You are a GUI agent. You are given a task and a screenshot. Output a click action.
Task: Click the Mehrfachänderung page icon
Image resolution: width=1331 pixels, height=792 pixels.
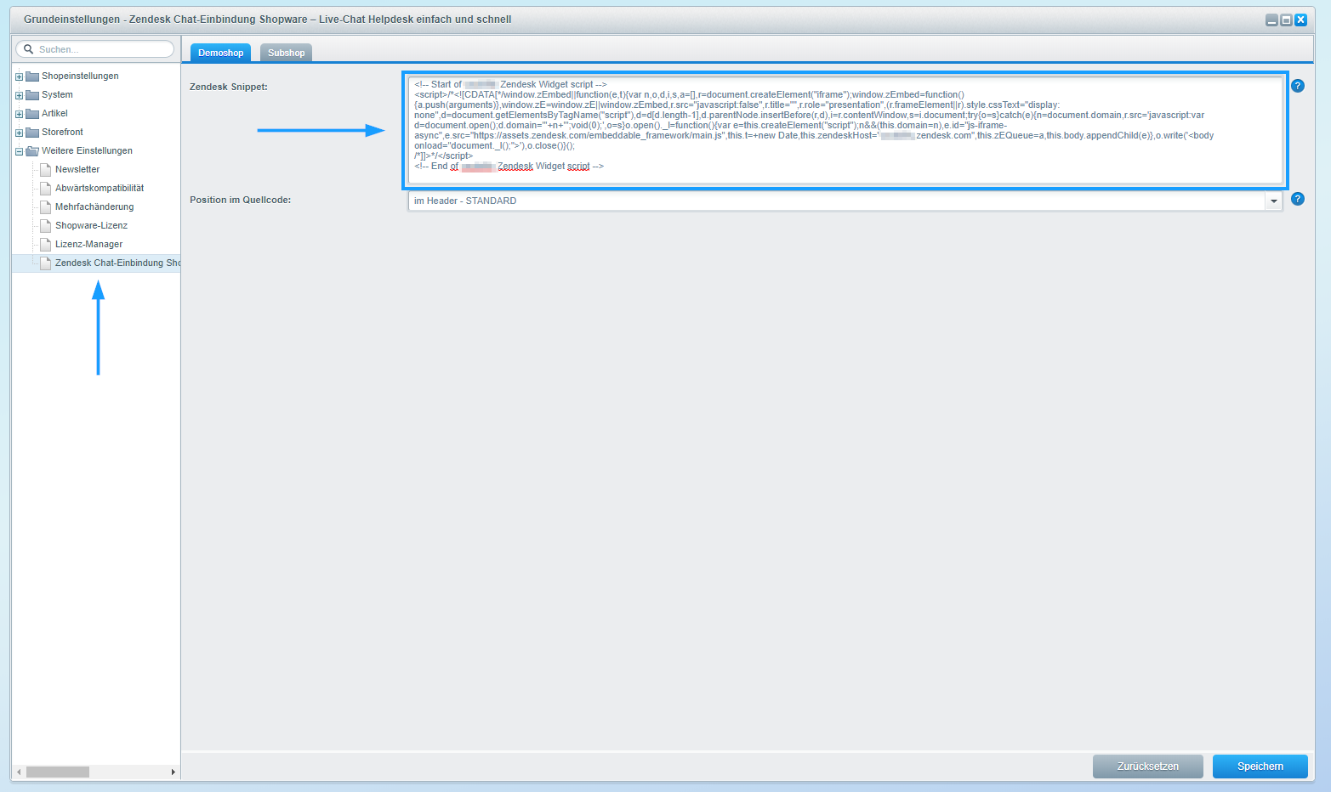pyautogui.click(x=46, y=206)
